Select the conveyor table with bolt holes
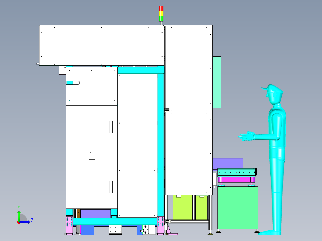 tap(237, 172)
